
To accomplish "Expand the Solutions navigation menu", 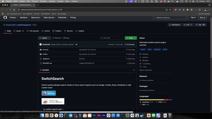I will [24, 18].
